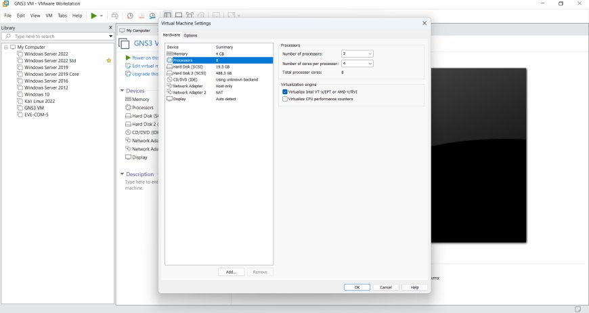Image resolution: width=589 pixels, height=313 pixels.
Task: Open Number of cores per processor dropdown
Action: click(357, 64)
